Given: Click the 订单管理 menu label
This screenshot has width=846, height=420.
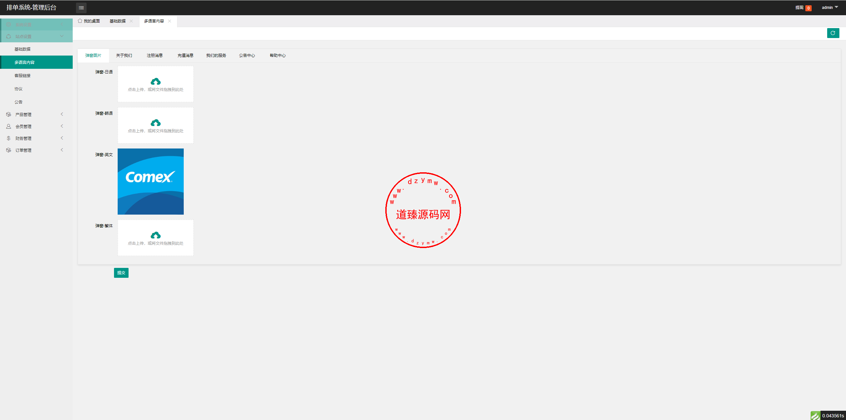Looking at the screenshot, I should 23,150.
